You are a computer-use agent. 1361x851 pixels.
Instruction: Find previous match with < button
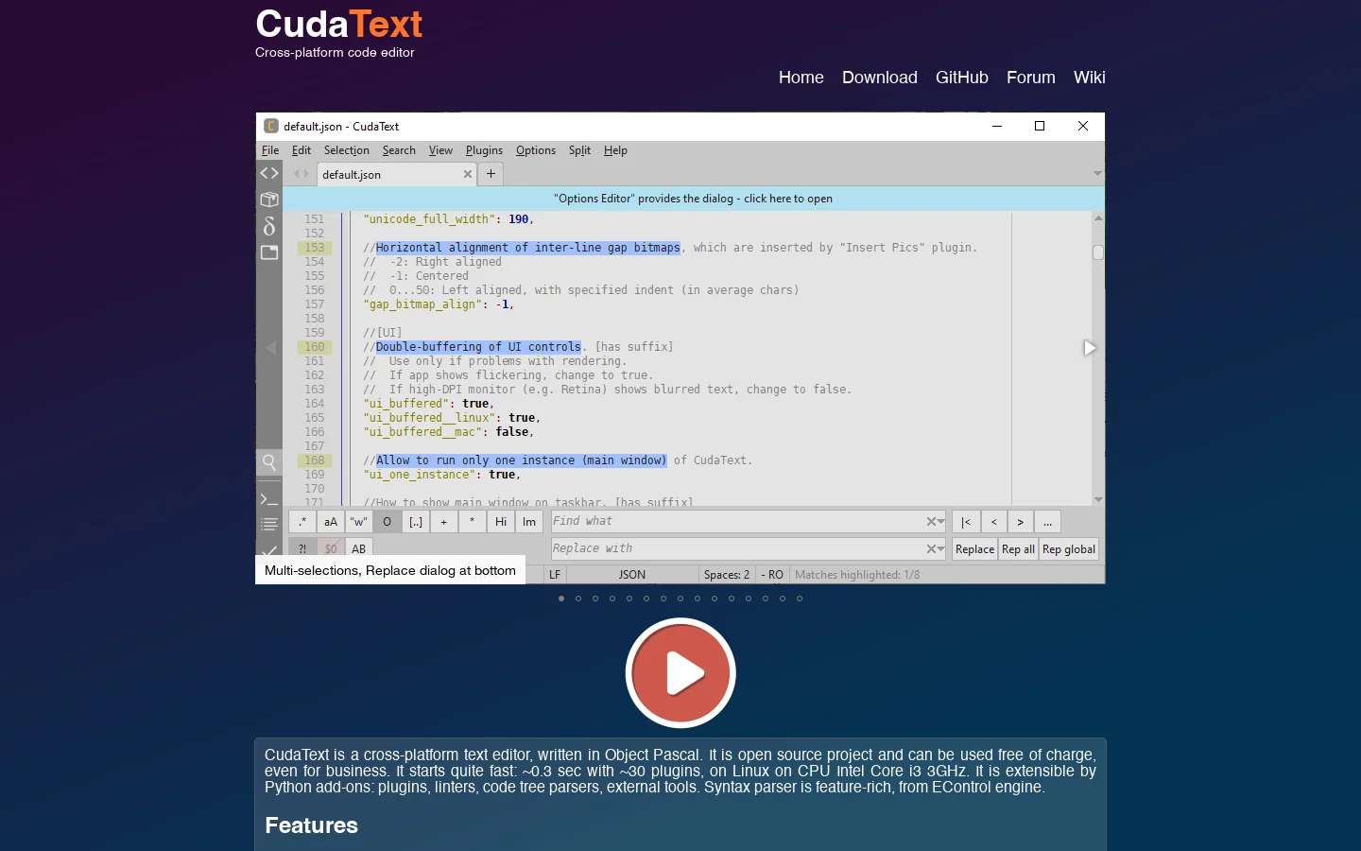993,522
